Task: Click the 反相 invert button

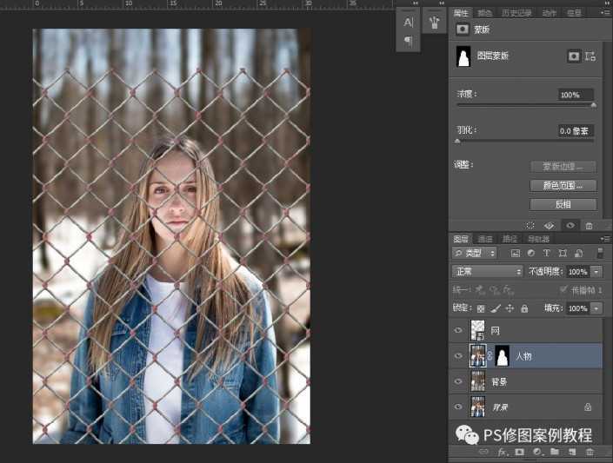Action: coord(563,205)
